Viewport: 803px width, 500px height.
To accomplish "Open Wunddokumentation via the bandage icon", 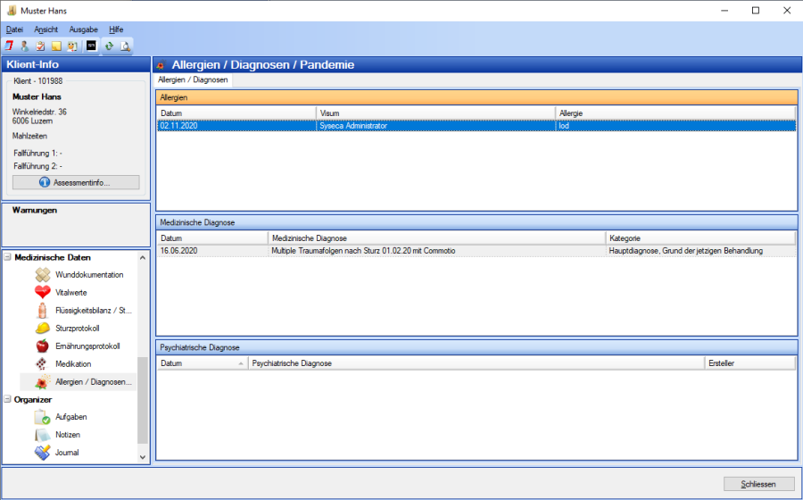I will click(43, 275).
